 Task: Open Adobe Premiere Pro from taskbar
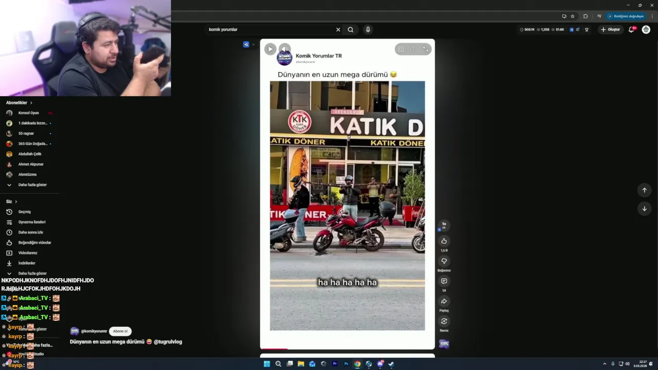[x=335, y=364]
